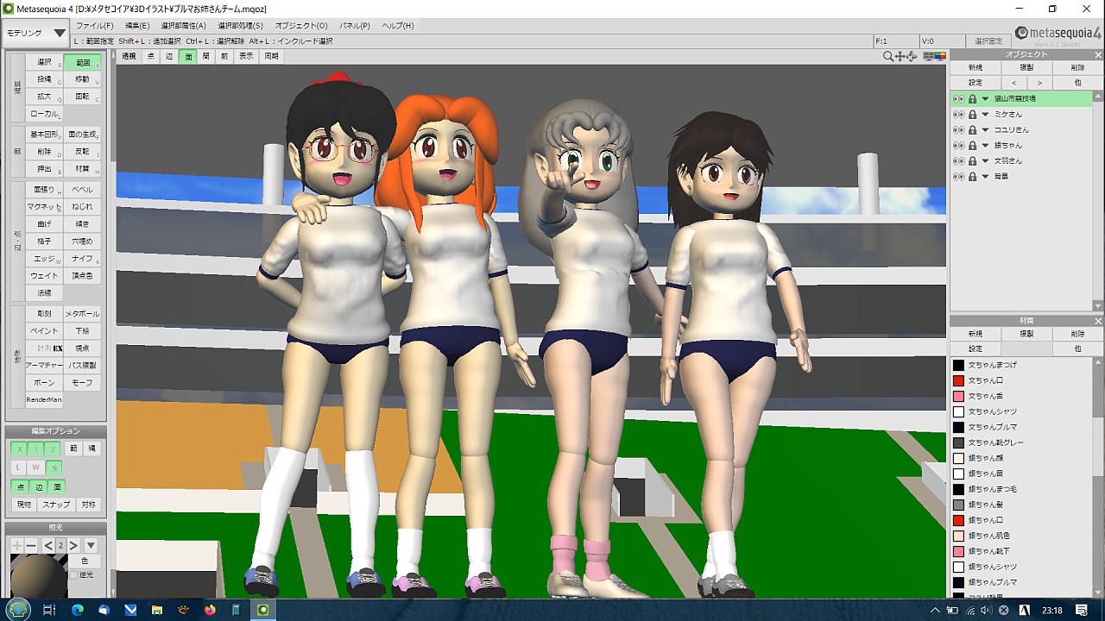1105x621 pixels.
Task: Hide the 銀ちゃん object via eye icon
Action: [x=958, y=146]
